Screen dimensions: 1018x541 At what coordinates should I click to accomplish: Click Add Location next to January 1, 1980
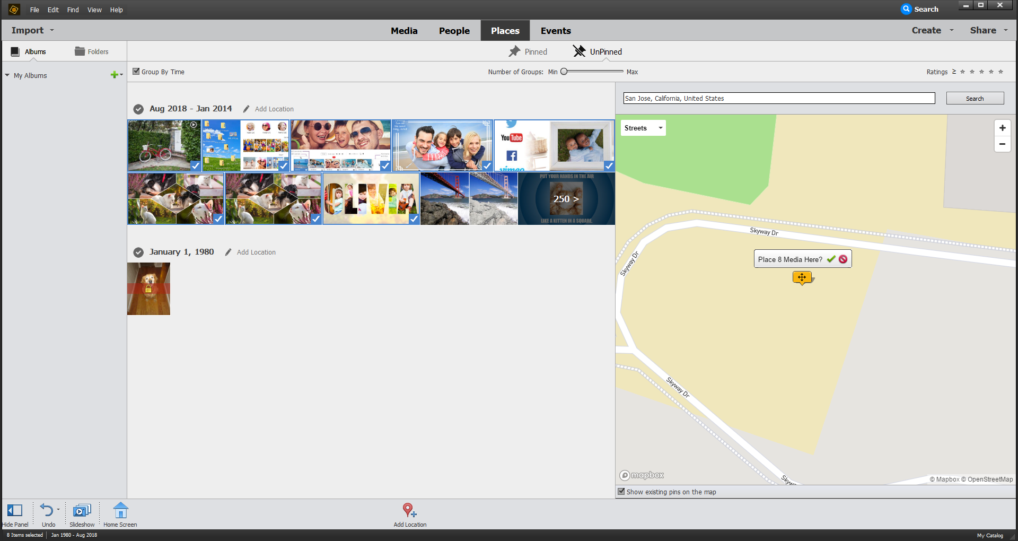coord(256,252)
